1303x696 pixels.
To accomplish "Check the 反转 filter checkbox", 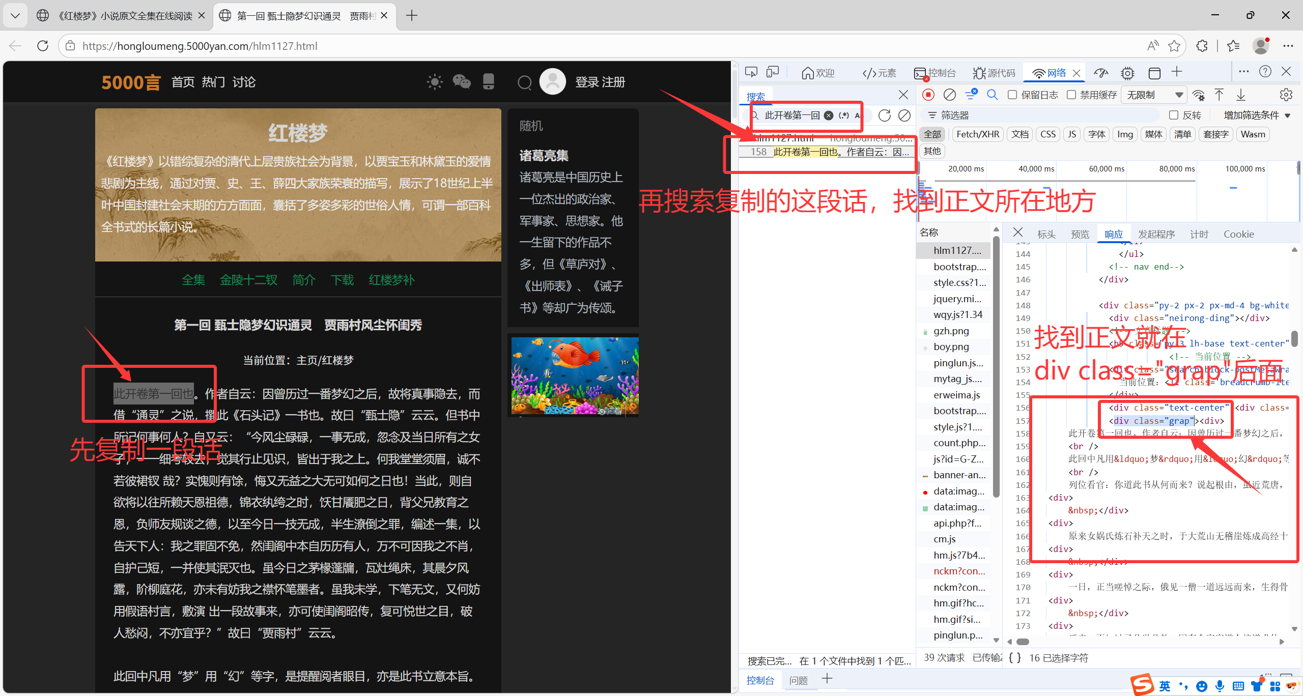I will tap(1173, 115).
